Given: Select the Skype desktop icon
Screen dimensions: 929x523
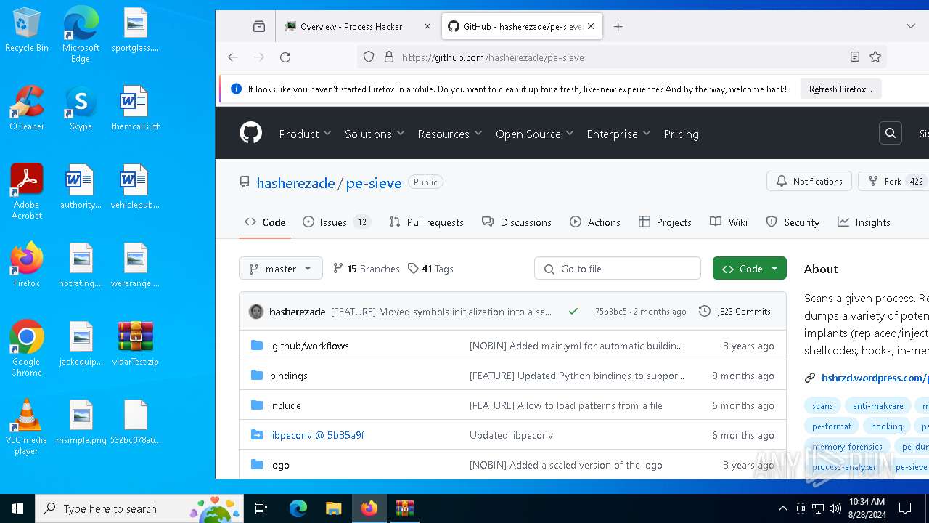Looking at the screenshot, I should tap(81, 108).
